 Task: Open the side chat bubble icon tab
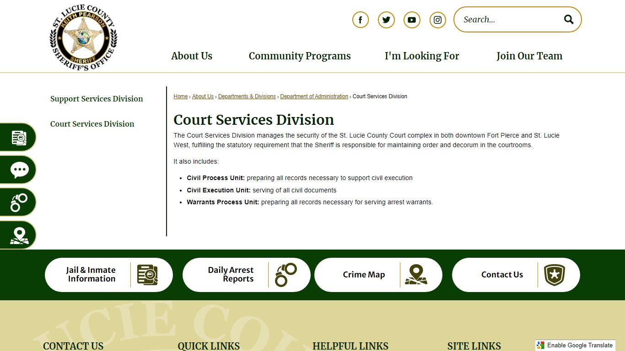pyautogui.click(x=19, y=170)
